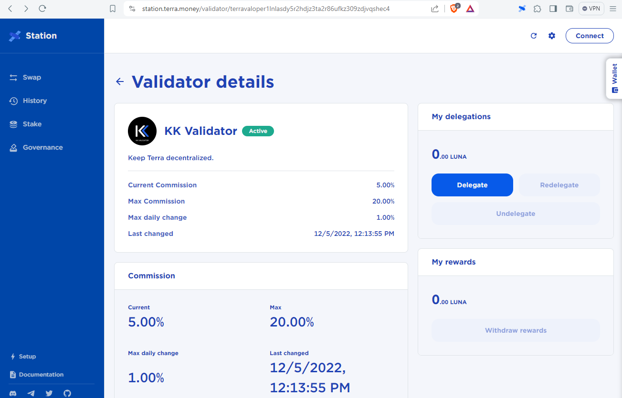Open the Twitter icon in sidebar
The height and width of the screenshot is (398, 622).
[x=49, y=393]
